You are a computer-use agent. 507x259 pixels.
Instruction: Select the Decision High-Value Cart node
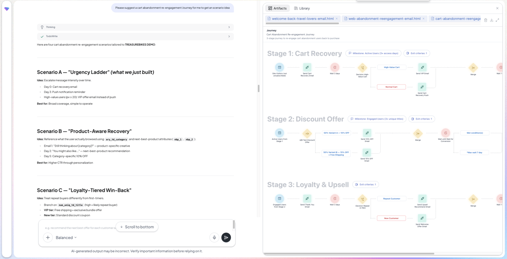[363, 67]
